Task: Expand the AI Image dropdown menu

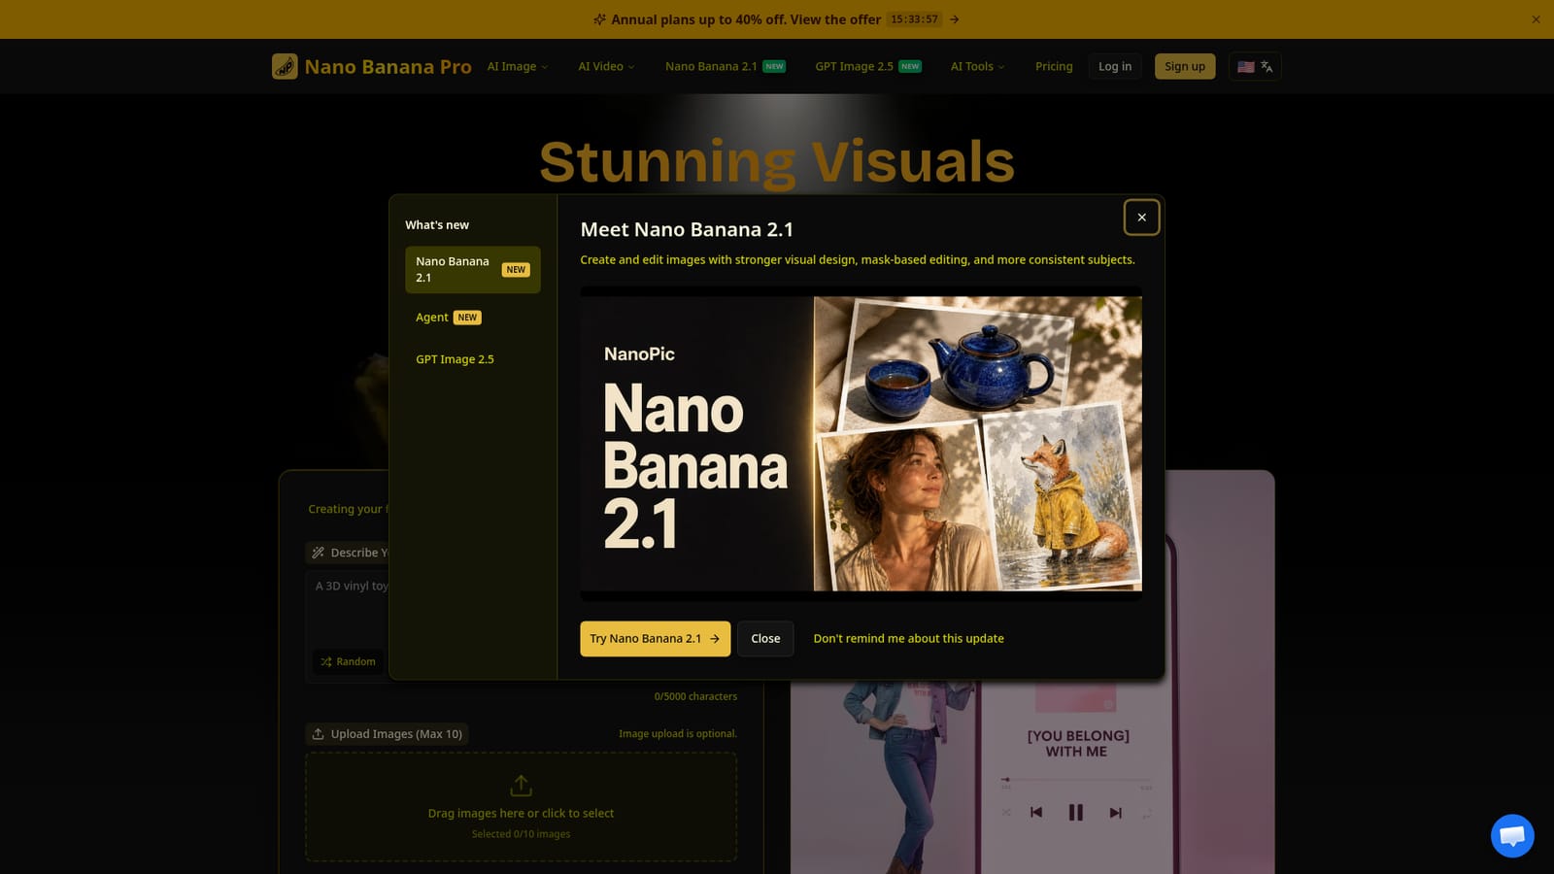Action: pyautogui.click(x=518, y=66)
